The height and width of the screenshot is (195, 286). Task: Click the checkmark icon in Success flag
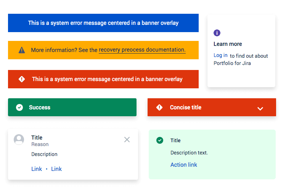pyautogui.click(x=19, y=107)
